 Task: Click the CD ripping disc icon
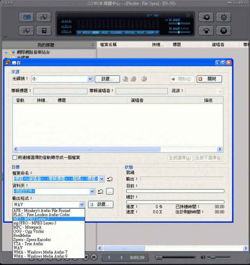tap(206, 17)
